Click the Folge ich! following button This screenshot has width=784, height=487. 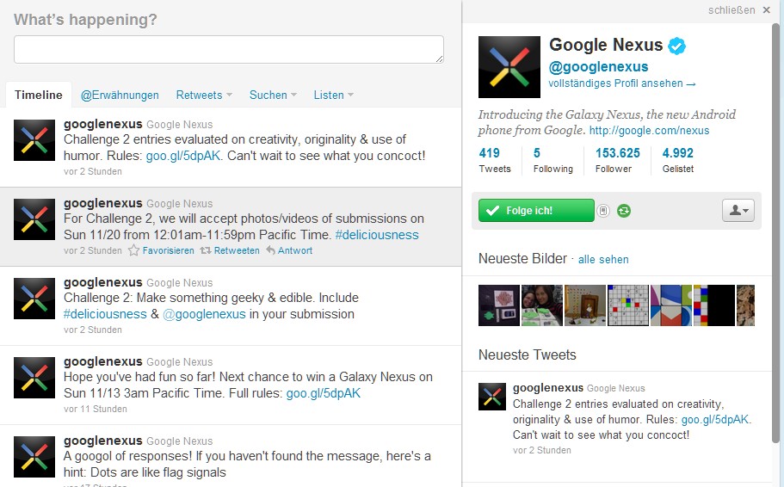pyautogui.click(x=536, y=211)
